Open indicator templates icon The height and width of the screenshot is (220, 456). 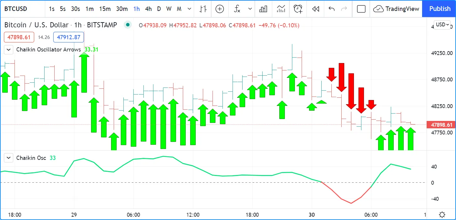tap(281, 9)
